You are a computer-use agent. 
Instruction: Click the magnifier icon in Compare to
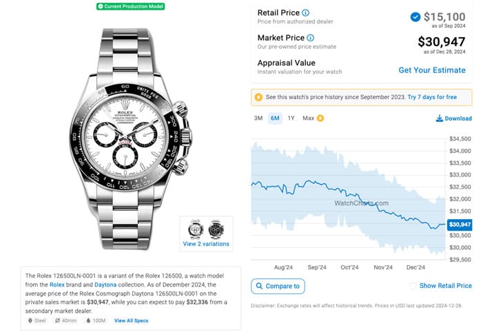[259, 286]
